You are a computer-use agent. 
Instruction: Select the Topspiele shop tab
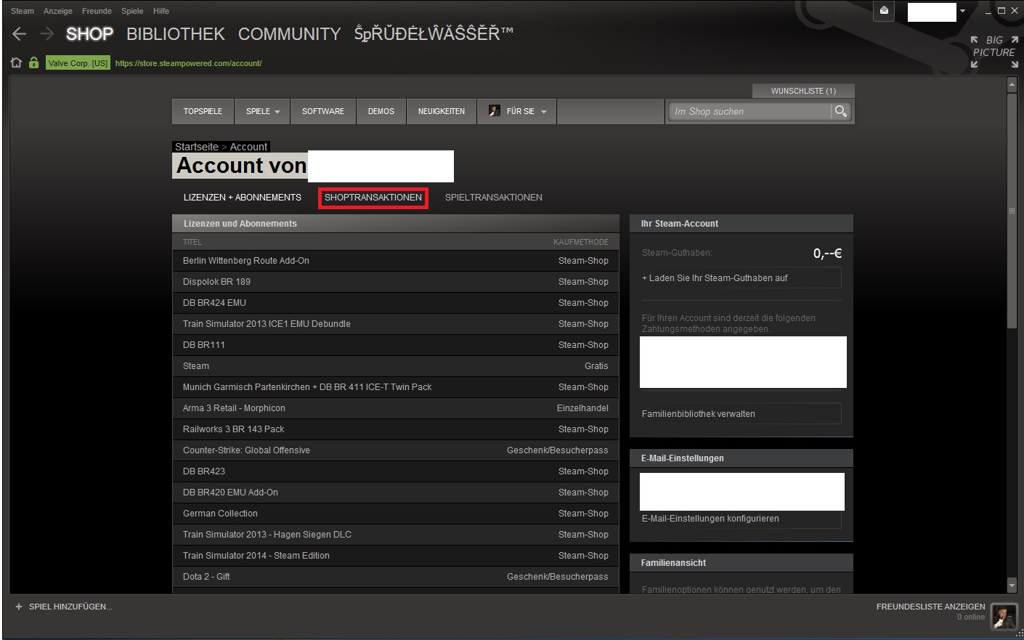point(203,111)
